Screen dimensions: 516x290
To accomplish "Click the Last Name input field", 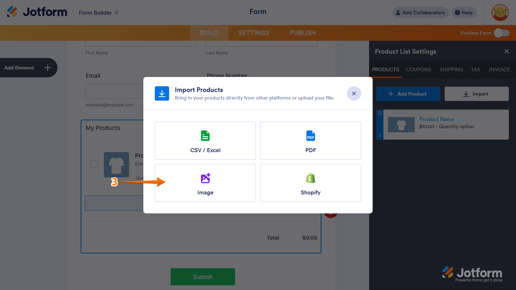I will tap(261, 43).
